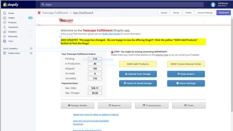Click the Analytics bar chart icon
Viewport: 233px width, 131px height.
coord(5,32)
